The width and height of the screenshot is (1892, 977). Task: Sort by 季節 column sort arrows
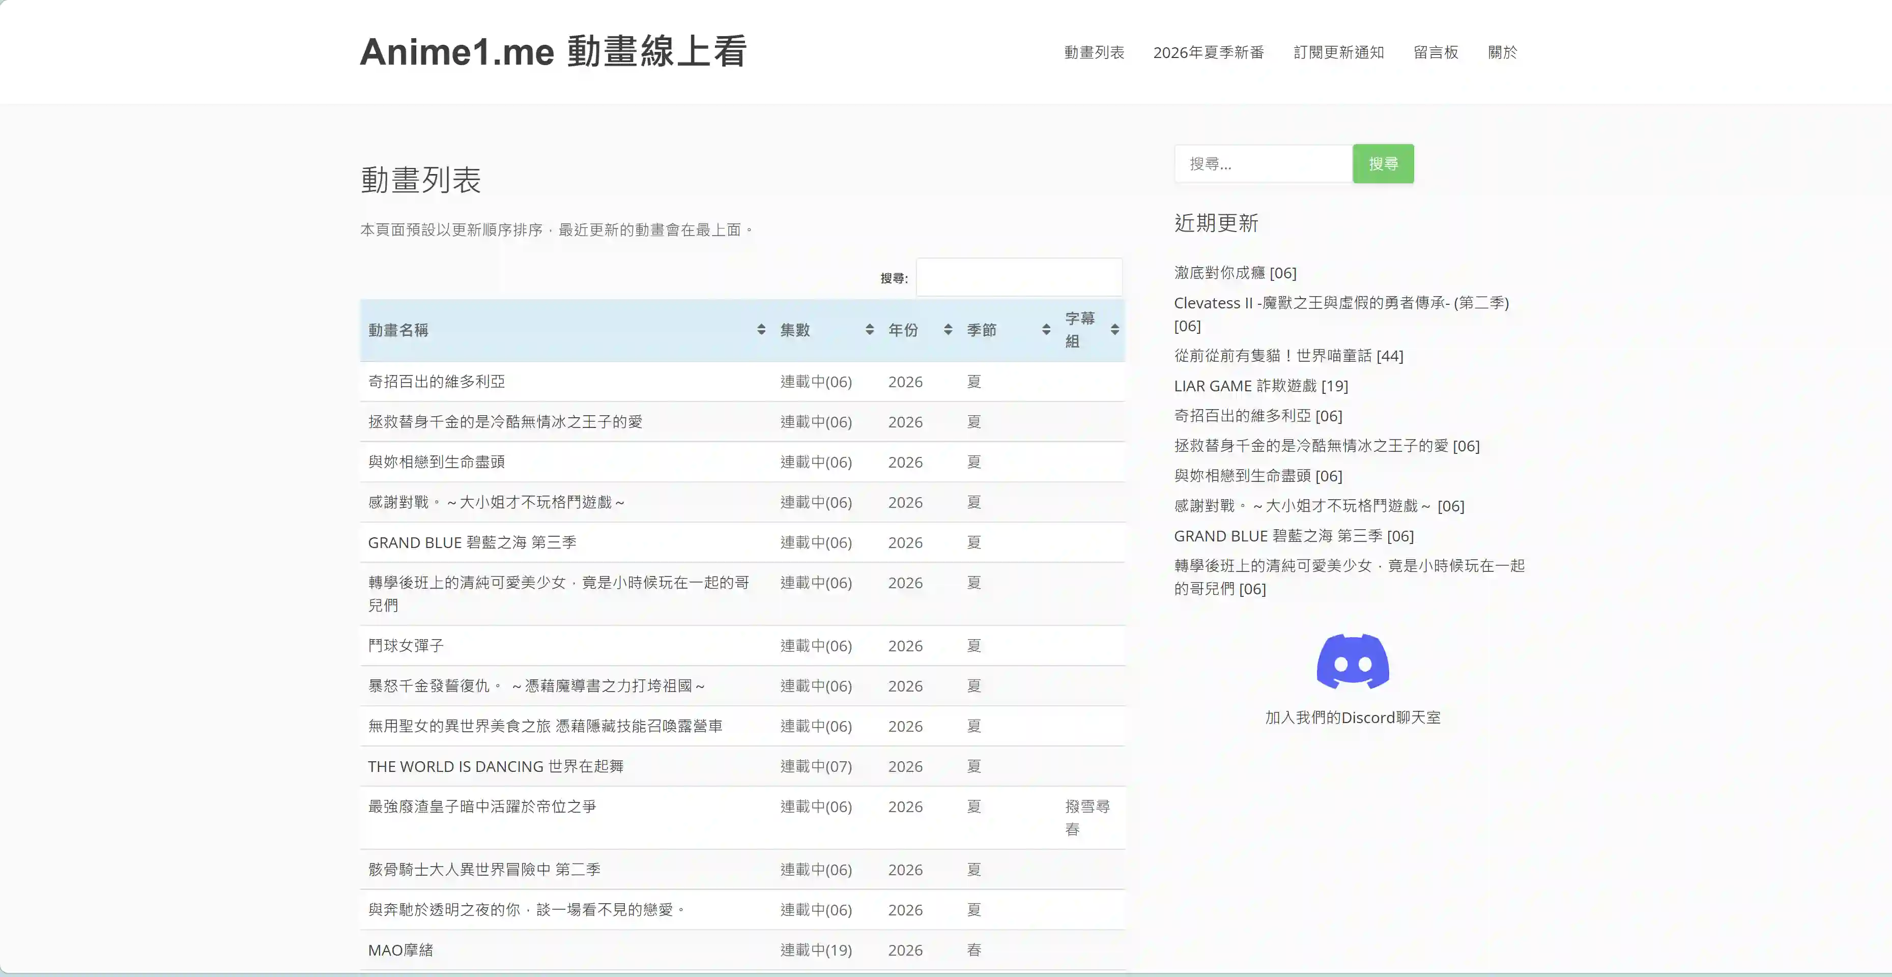(1046, 330)
